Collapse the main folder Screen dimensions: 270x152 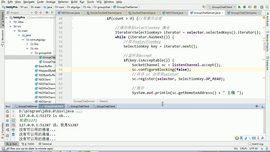[15, 31]
